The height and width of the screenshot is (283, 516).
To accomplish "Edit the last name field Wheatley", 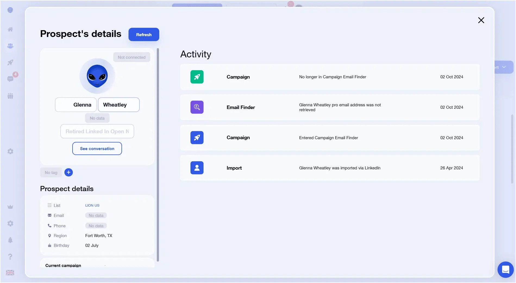I will (119, 105).
